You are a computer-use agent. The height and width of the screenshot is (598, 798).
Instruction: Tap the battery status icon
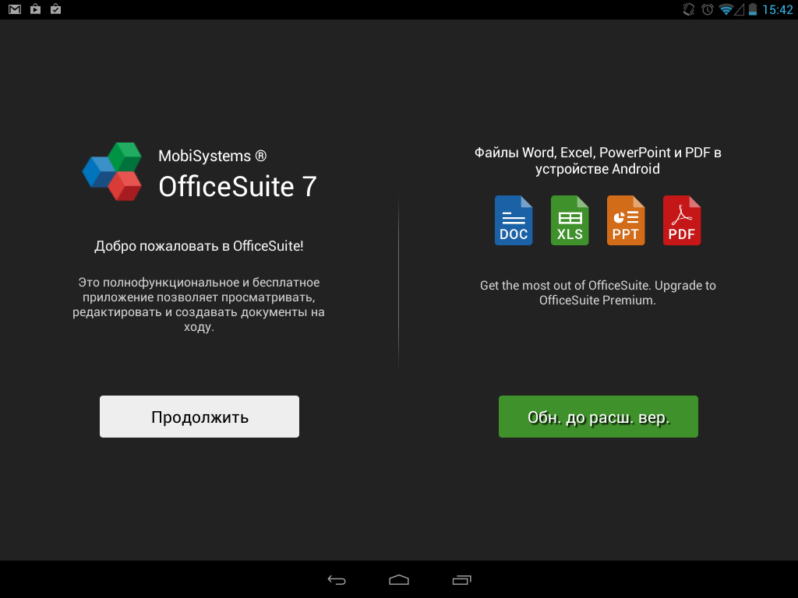[x=753, y=9]
